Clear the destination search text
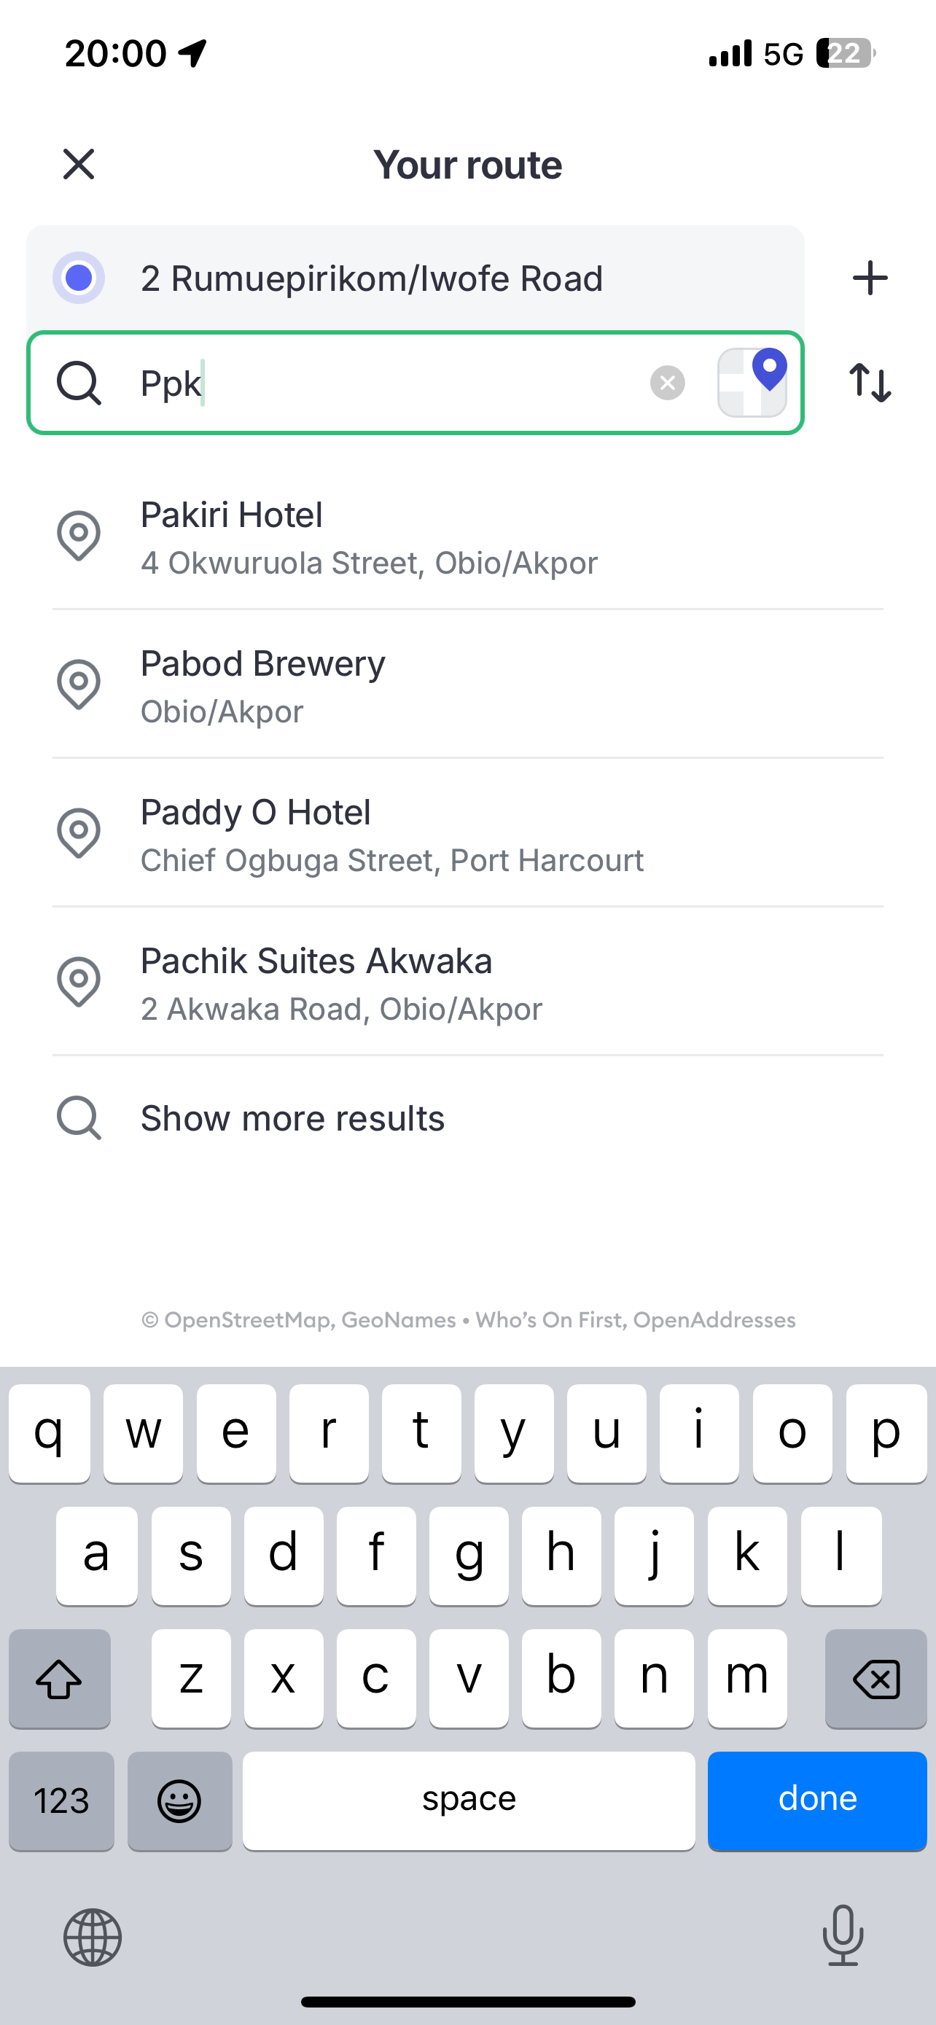 click(x=667, y=383)
